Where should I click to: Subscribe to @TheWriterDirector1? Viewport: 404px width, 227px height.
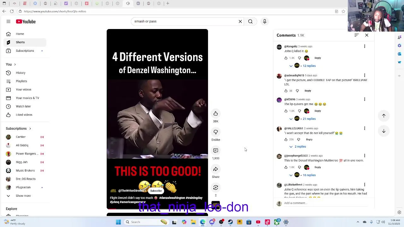(x=156, y=191)
